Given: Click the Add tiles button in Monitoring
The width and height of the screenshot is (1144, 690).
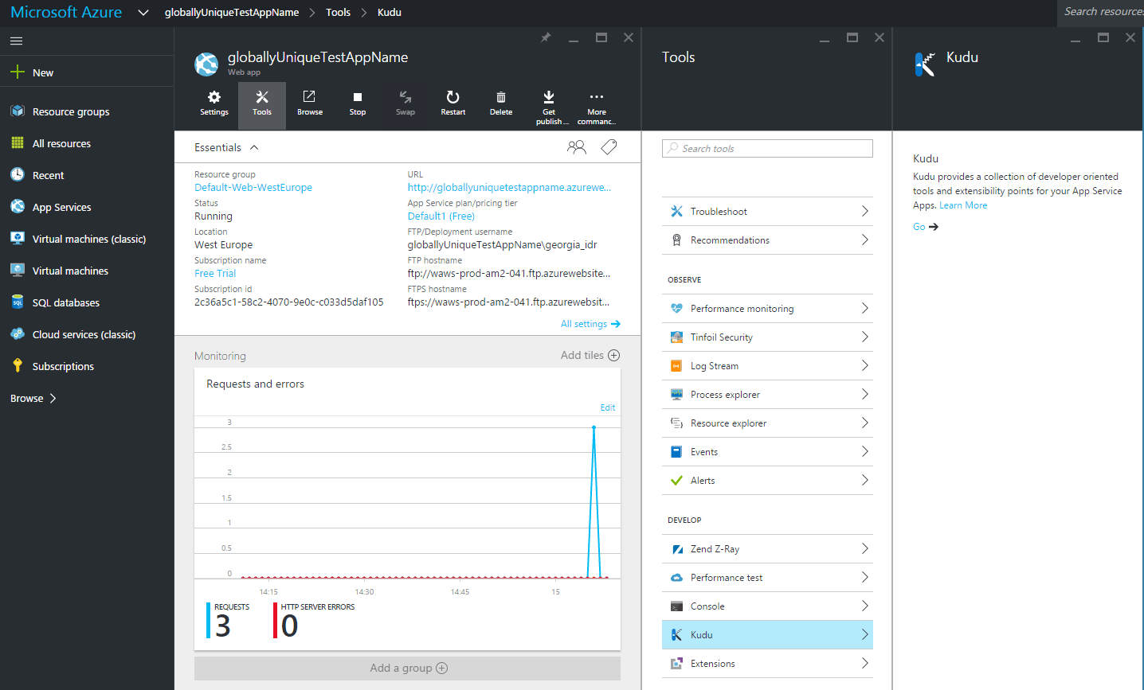Looking at the screenshot, I should coord(590,356).
